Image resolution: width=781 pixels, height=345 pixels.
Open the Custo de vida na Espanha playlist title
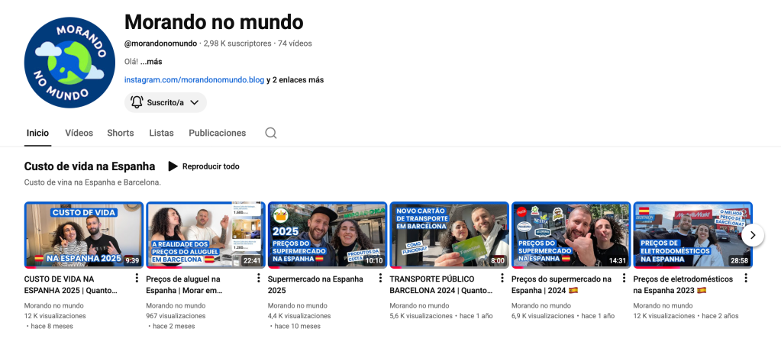tap(89, 166)
